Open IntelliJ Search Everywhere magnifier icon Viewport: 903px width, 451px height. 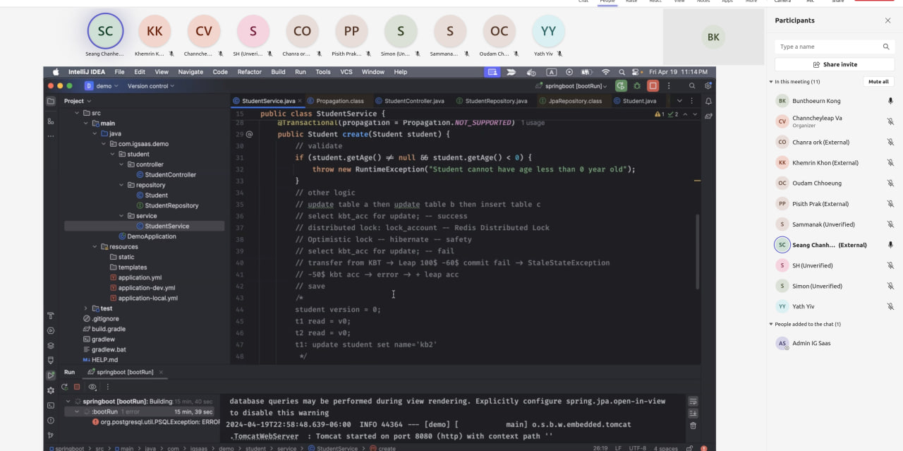click(692, 85)
